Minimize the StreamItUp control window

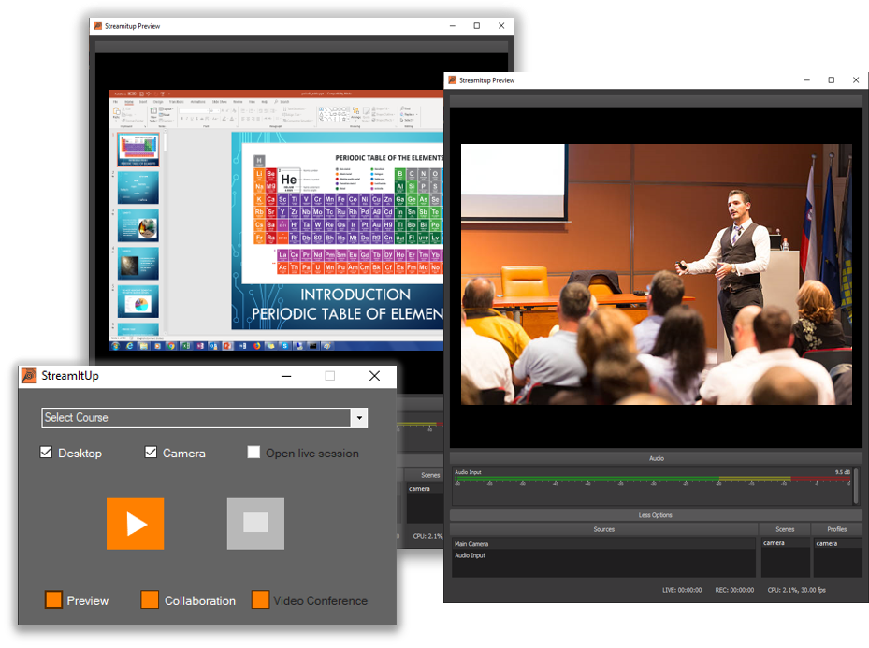[x=286, y=376]
